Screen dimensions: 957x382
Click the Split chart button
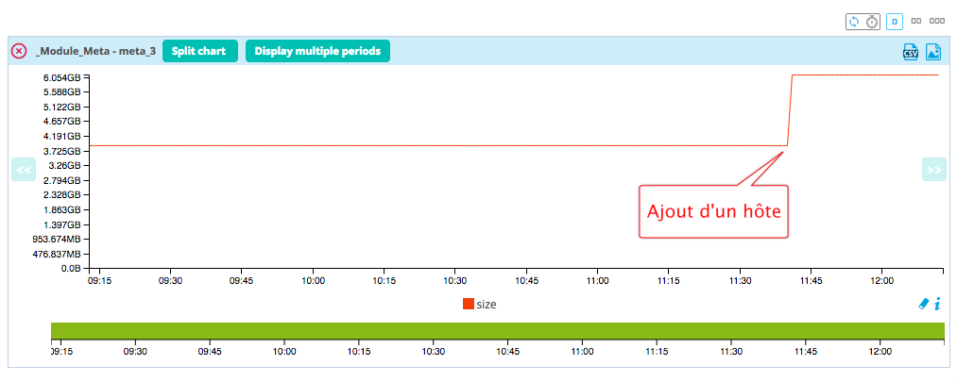(x=198, y=51)
